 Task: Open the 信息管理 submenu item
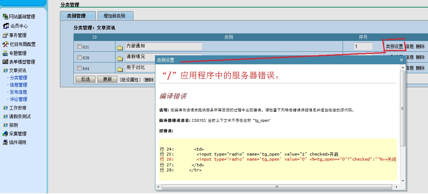pyautogui.click(x=18, y=85)
